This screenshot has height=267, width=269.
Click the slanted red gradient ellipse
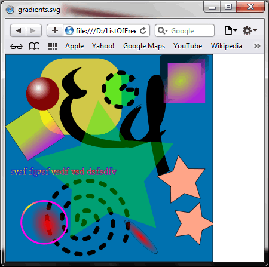[141, 237]
